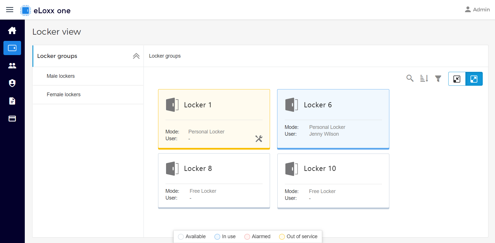Click Personal Locker mode on Locker 6

click(327, 127)
